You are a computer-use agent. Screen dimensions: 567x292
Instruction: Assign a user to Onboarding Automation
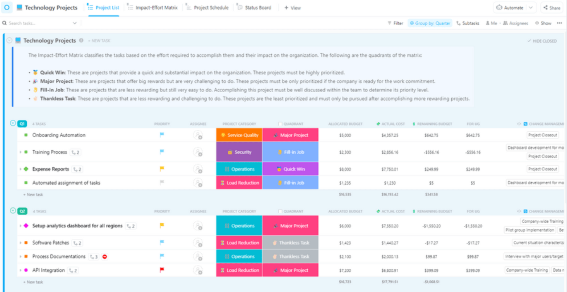point(198,135)
